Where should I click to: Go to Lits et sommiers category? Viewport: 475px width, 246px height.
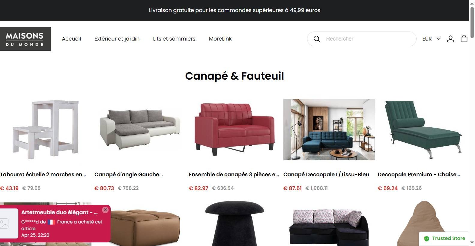[x=174, y=39]
